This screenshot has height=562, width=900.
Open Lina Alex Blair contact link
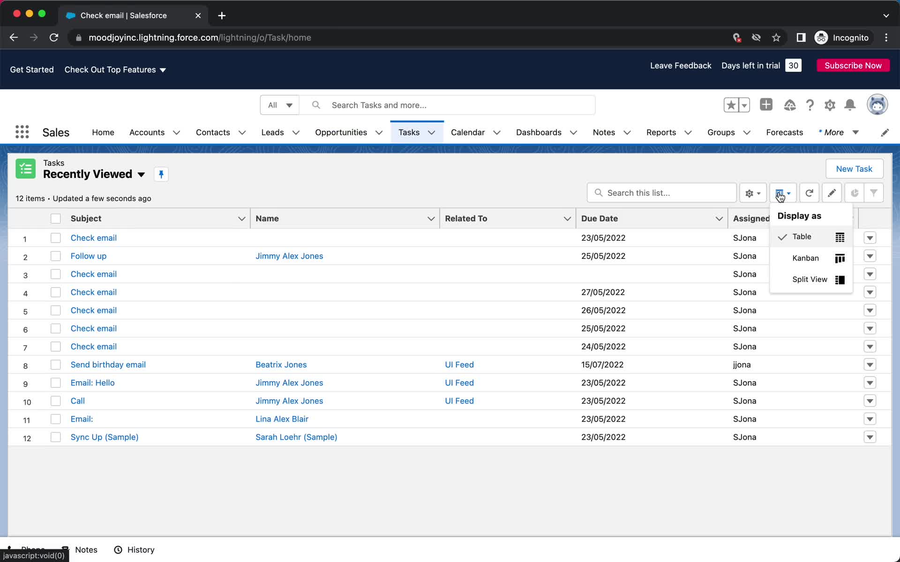282,419
